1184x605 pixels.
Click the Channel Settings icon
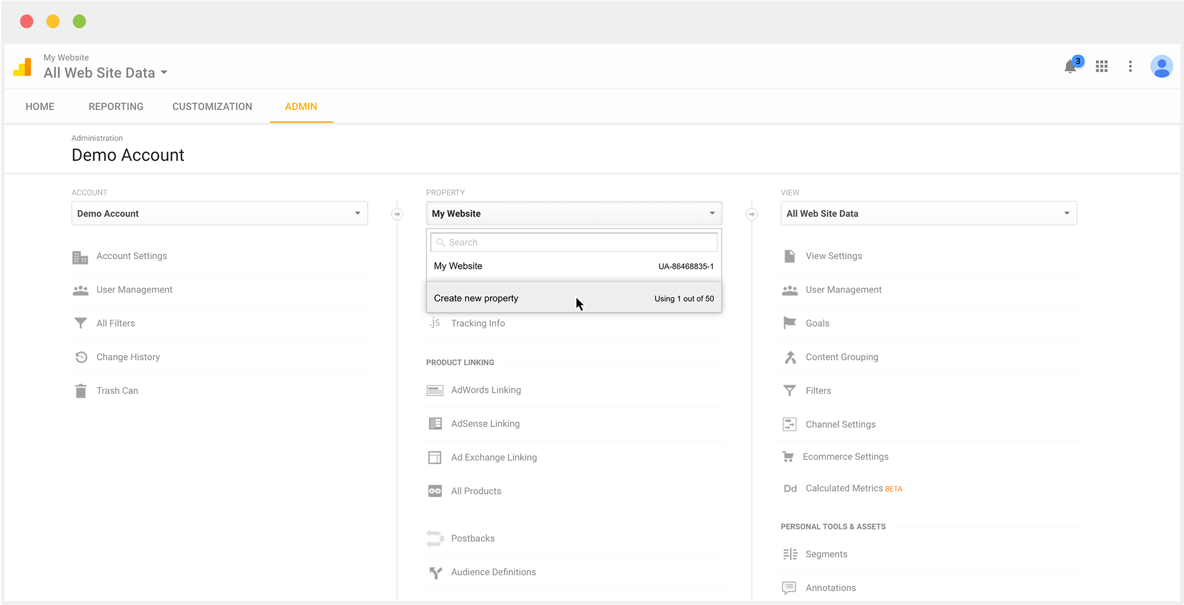coord(790,424)
